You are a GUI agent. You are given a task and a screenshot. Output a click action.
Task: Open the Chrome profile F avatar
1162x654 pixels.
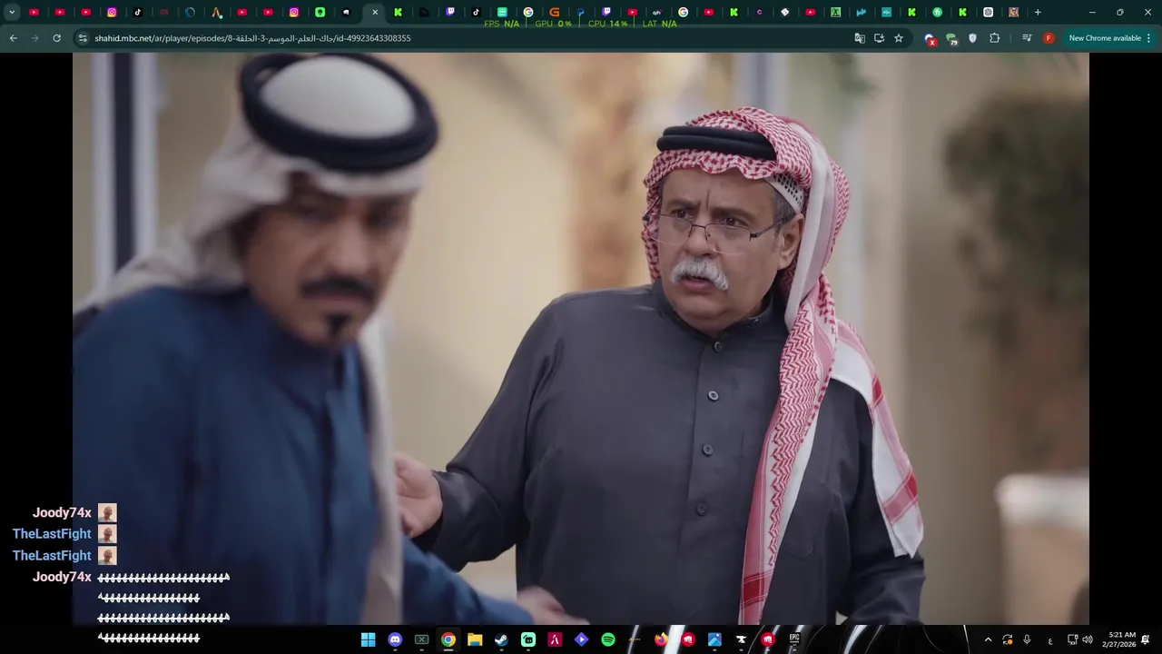point(1049,38)
